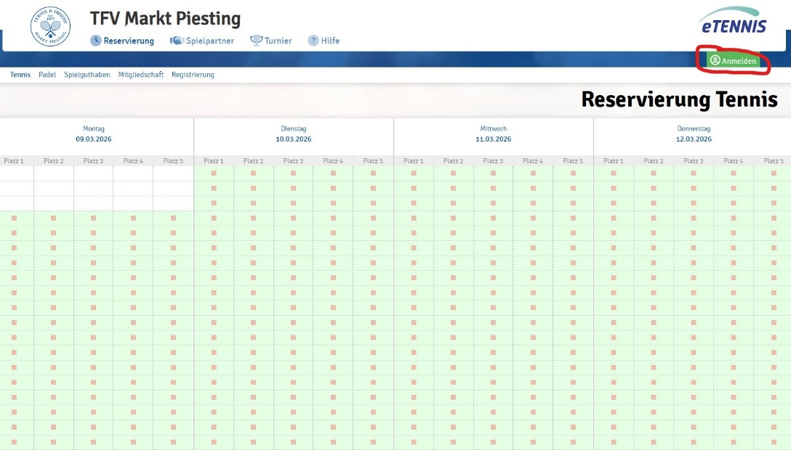Click the Mittwoch 11.03.2026 day header
This screenshot has width=791, height=450.
(x=494, y=134)
